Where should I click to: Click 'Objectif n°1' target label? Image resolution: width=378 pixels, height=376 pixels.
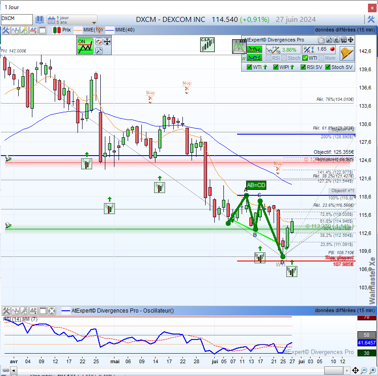(x=342, y=191)
